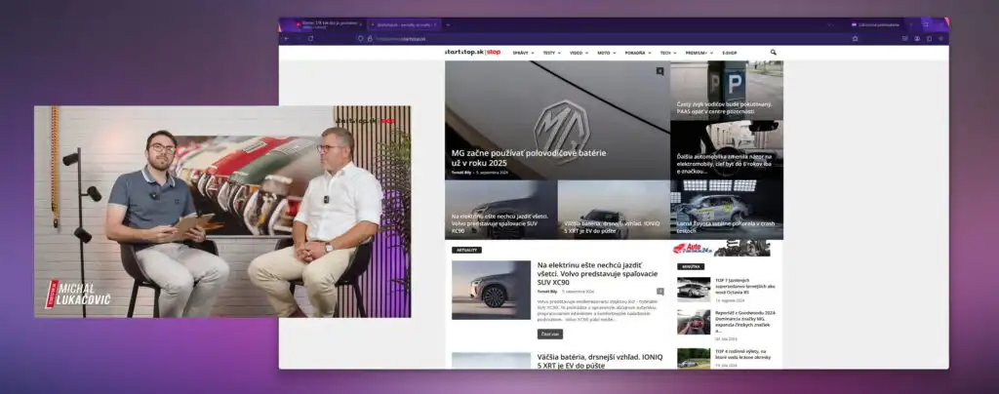Image resolution: width=999 pixels, height=394 pixels.
Task: Go back using the browser back arrow
Action: click(x=286, y=39)
